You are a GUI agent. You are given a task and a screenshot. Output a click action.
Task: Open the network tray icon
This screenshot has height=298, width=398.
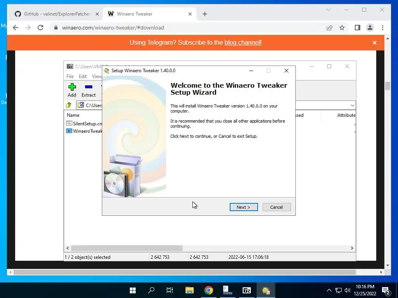tap(339, 290)
